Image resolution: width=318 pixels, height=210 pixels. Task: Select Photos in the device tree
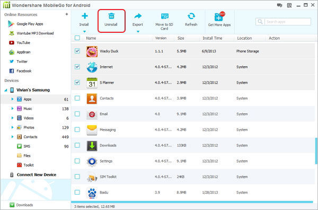pos(29,127)
